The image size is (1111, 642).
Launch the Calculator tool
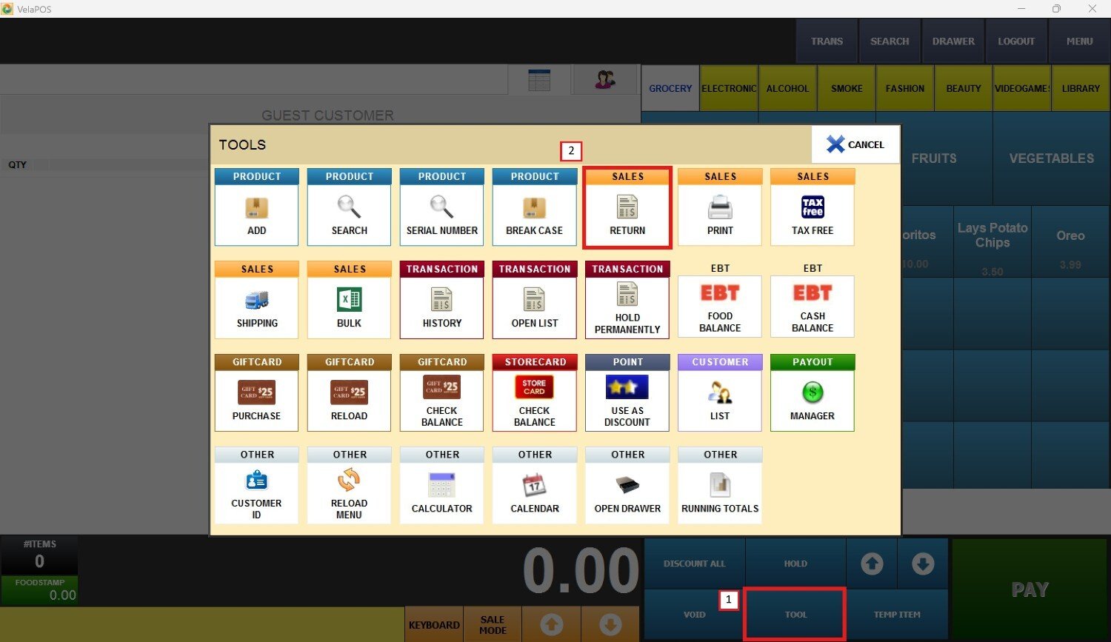441,486
